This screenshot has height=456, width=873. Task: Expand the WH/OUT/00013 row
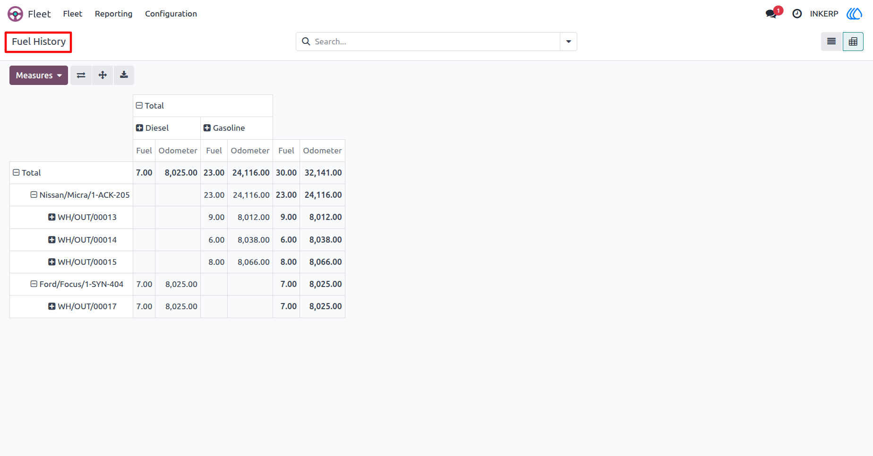coord(82,217)
